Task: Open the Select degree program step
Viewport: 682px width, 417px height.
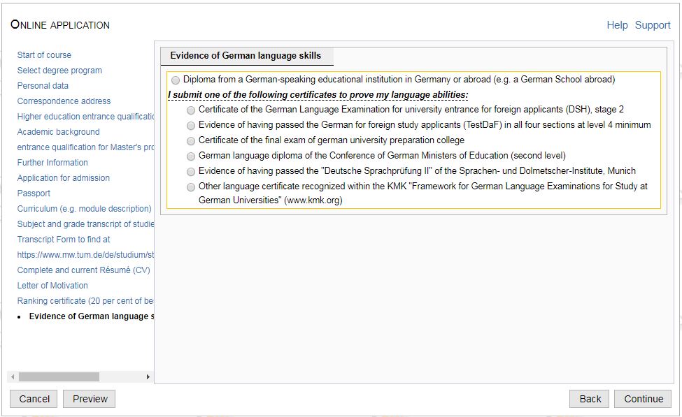Action: coord(59,71)
